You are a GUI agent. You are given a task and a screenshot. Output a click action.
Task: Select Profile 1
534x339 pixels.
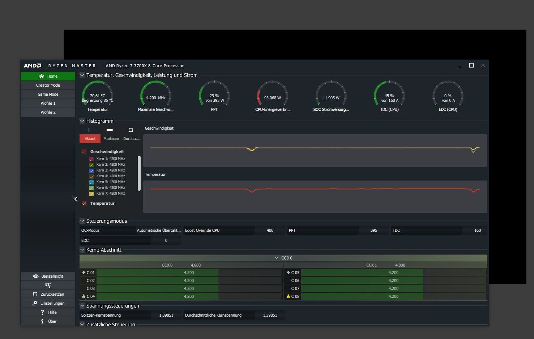pyautogui.click(x=48, y=103)
